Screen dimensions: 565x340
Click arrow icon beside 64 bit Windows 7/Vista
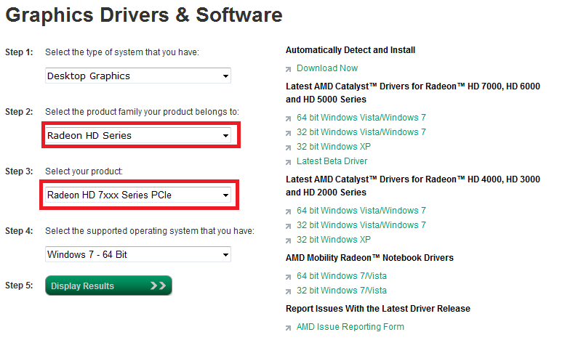point(288,277)
